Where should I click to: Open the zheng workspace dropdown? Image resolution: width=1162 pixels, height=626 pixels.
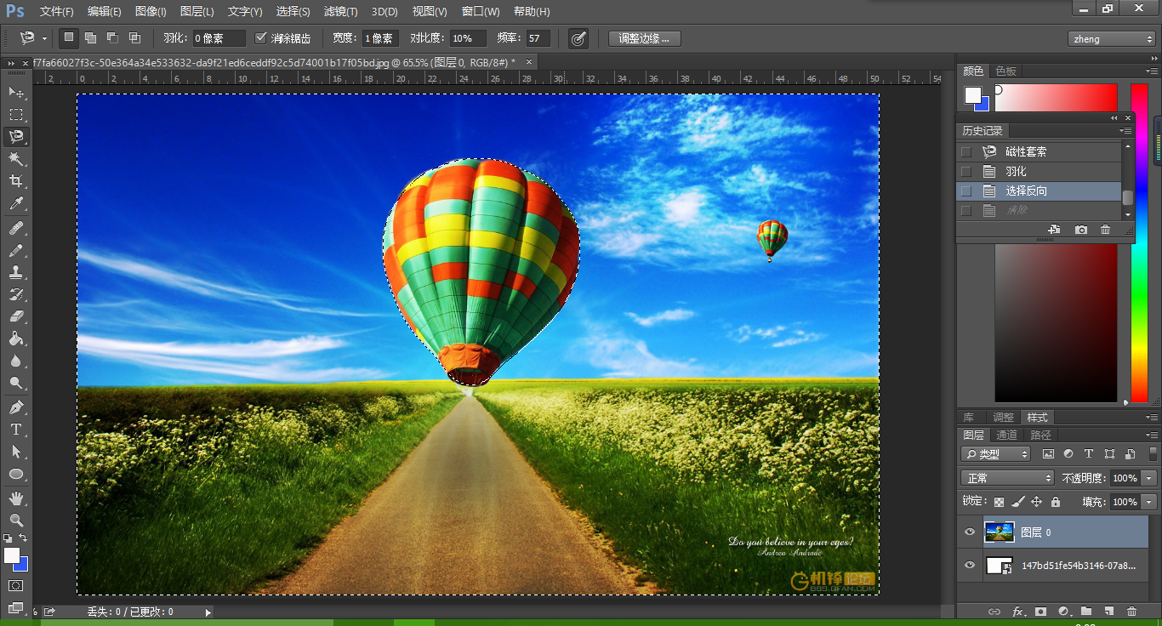tap(1111, 39)
